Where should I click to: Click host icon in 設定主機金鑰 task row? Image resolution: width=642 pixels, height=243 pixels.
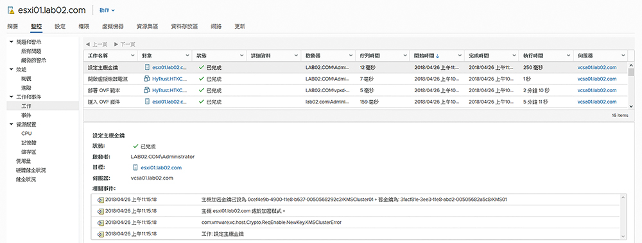coord(147,67)
